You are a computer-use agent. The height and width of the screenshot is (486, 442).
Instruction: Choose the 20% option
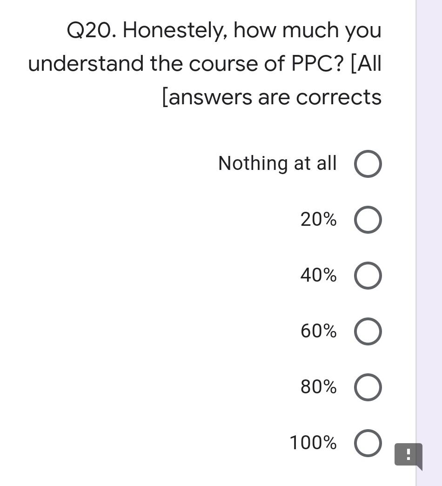pos(368,219)
